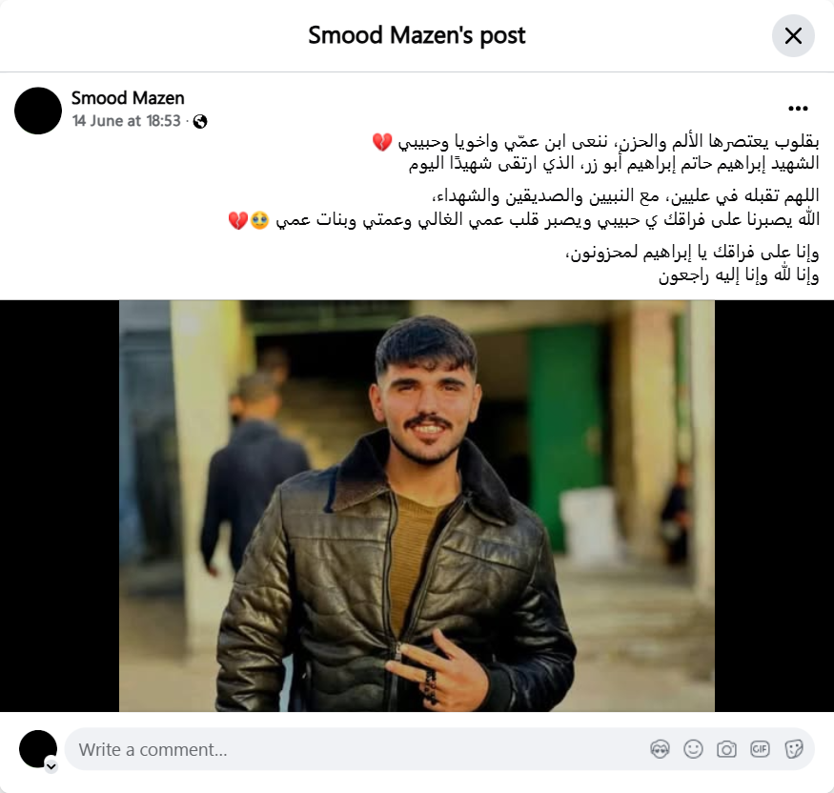Close the Smood Mazen's post dialog
This screenshot has height=793, width=834.
point(793,36)
